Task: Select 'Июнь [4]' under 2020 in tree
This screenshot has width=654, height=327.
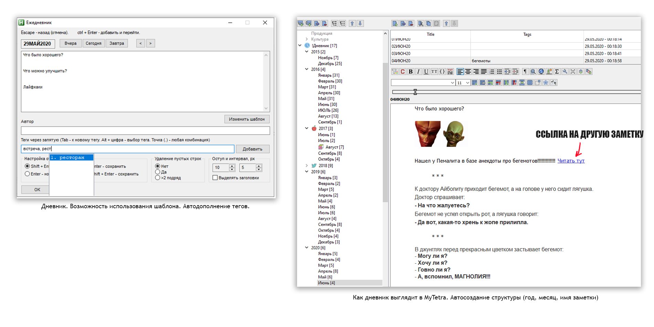Action: tap(326, 283)
